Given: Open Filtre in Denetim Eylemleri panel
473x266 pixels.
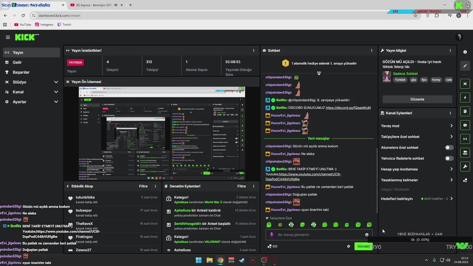Looking at the screenshot, I should pyautogui.click(x=242, y=186).
